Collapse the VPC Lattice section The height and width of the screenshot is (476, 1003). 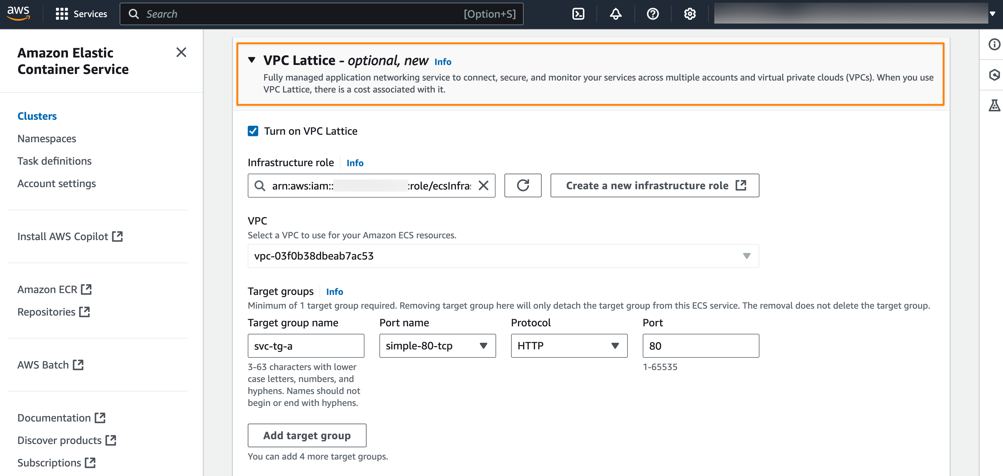[252, 60]
